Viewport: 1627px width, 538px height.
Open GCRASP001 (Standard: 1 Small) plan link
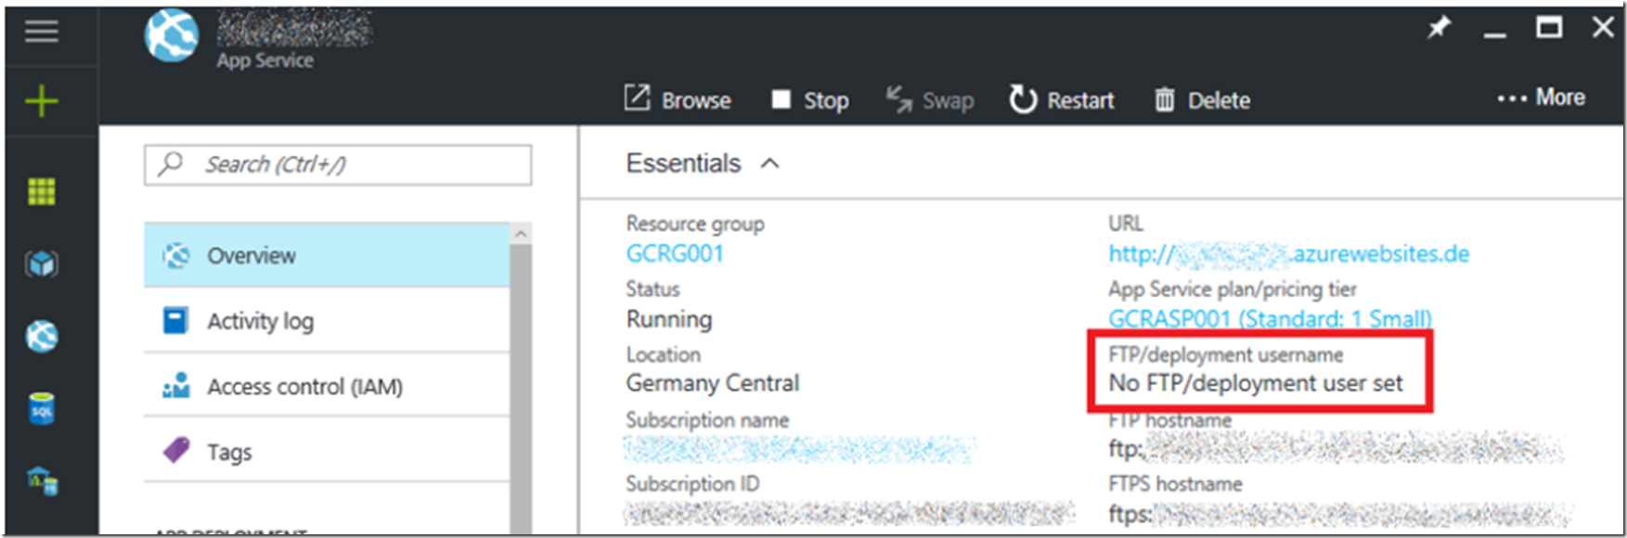pyautogui.click(x=1270, y=319)
